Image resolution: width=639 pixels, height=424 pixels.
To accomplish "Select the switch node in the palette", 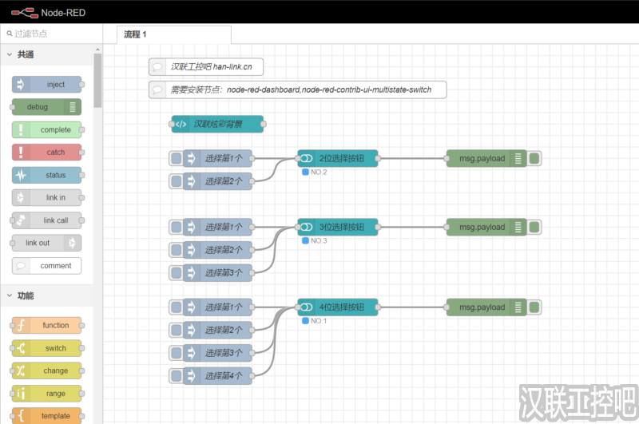I will pos(47,348).
